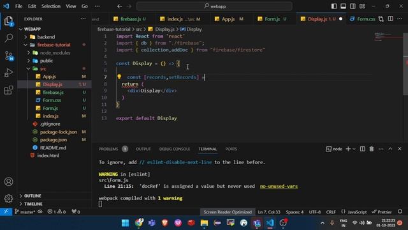The width and height of the screenshot is (408, 230).
Task: Open the Extensions view
Action: click(x=8, y=90)
